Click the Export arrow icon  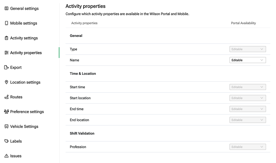tap(6, 68)
